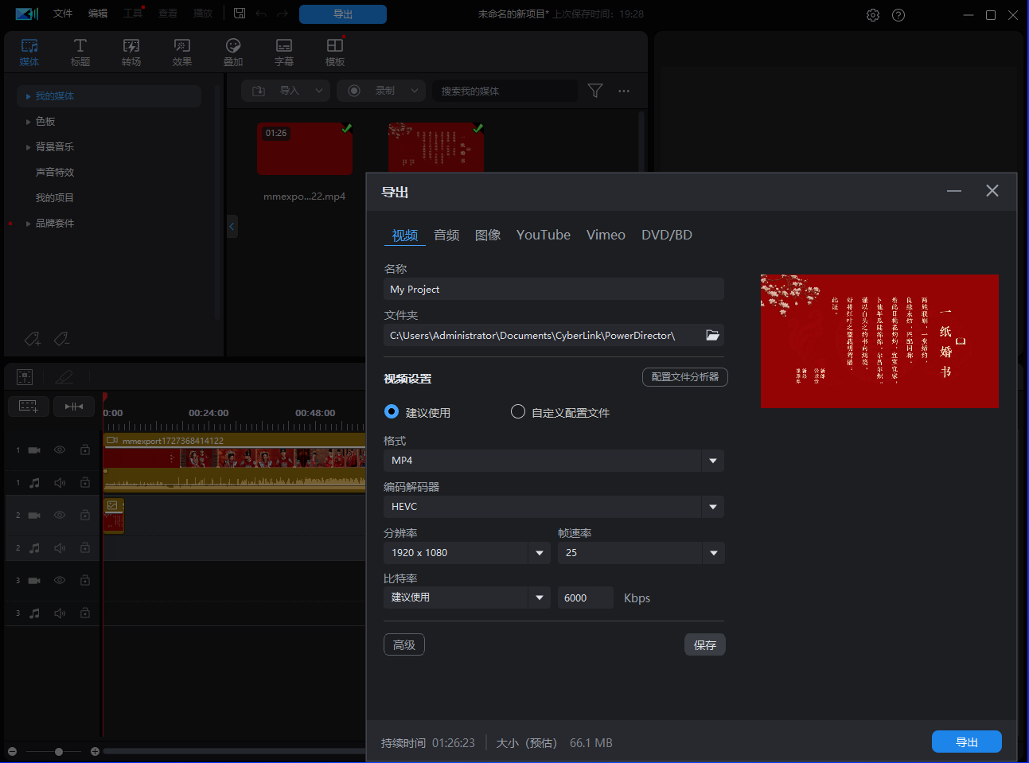The height and width of the screenshot is (763, 1029).
Task: Open the frame rate 25 dropdown
Action: (713, 553)
